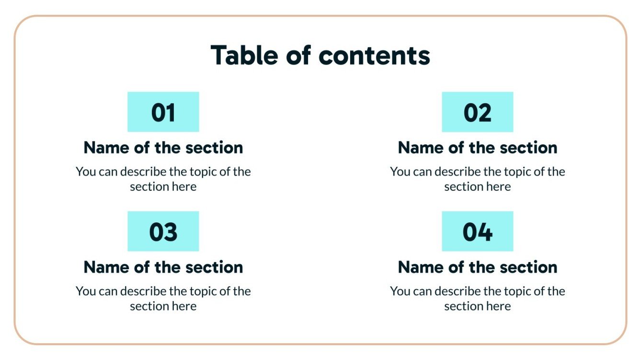Select the 03 number box
Viewport: 641px width, 360px height.
pyautogui.click(x=163, y=232)
